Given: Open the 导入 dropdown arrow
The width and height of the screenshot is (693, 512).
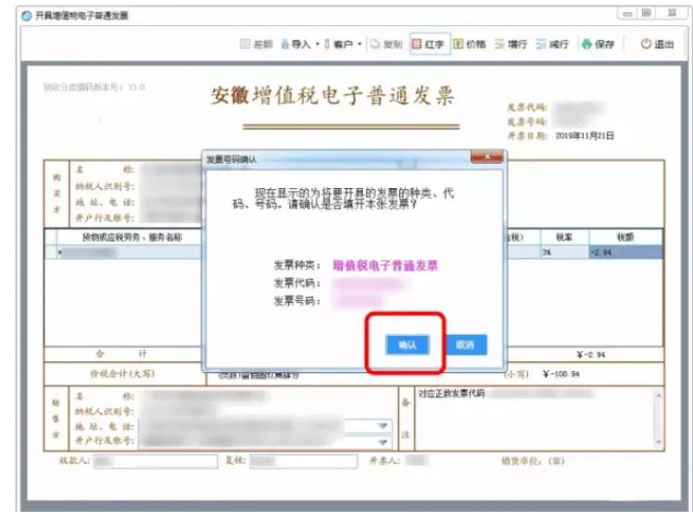Looking at the screenshot, I should [317, 44].
